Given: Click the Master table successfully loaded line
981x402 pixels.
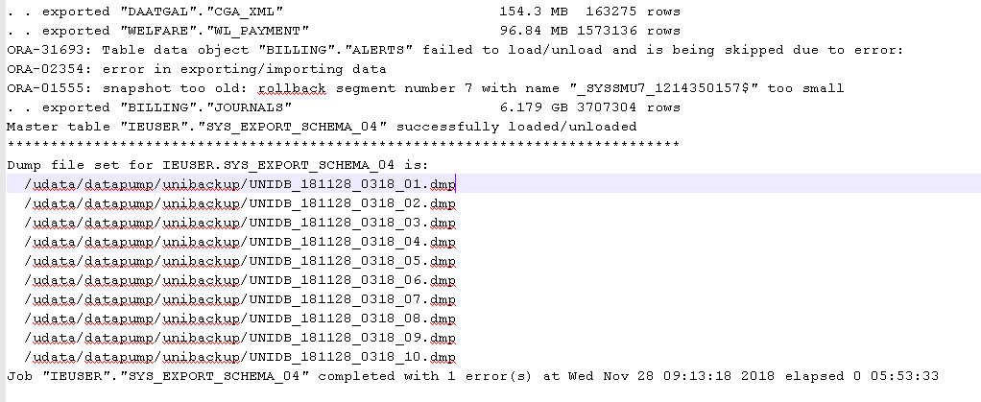Looking at the screenshot, I should [x=322, y=127].
